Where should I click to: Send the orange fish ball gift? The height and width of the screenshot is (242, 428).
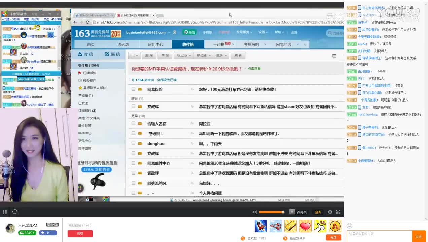point(335,226)
